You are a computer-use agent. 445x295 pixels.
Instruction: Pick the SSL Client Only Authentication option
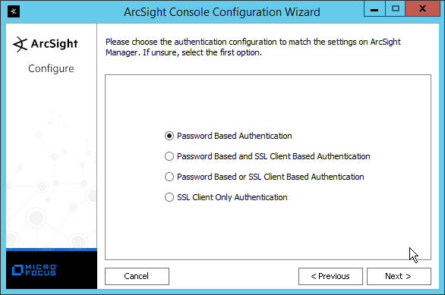(169, 197)
